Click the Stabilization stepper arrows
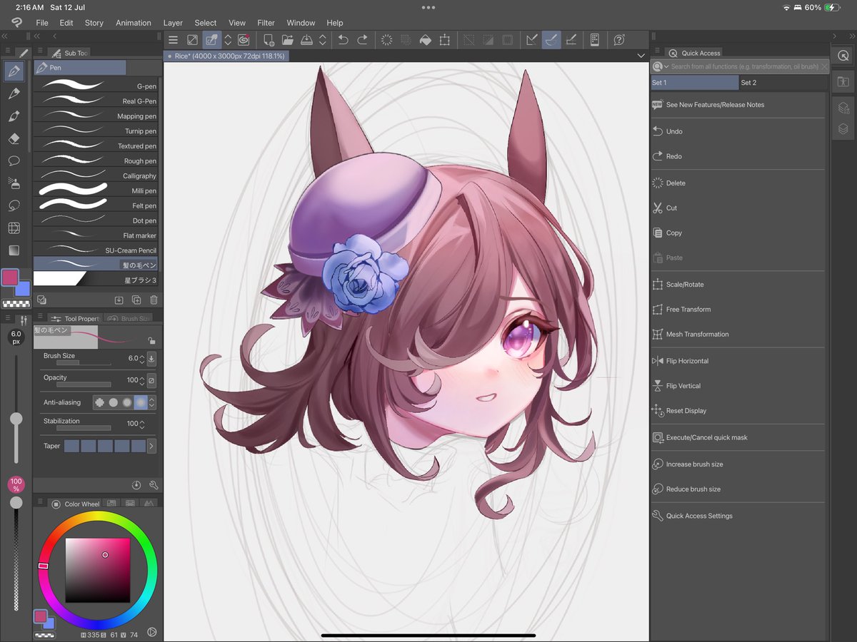 (142, 424)
